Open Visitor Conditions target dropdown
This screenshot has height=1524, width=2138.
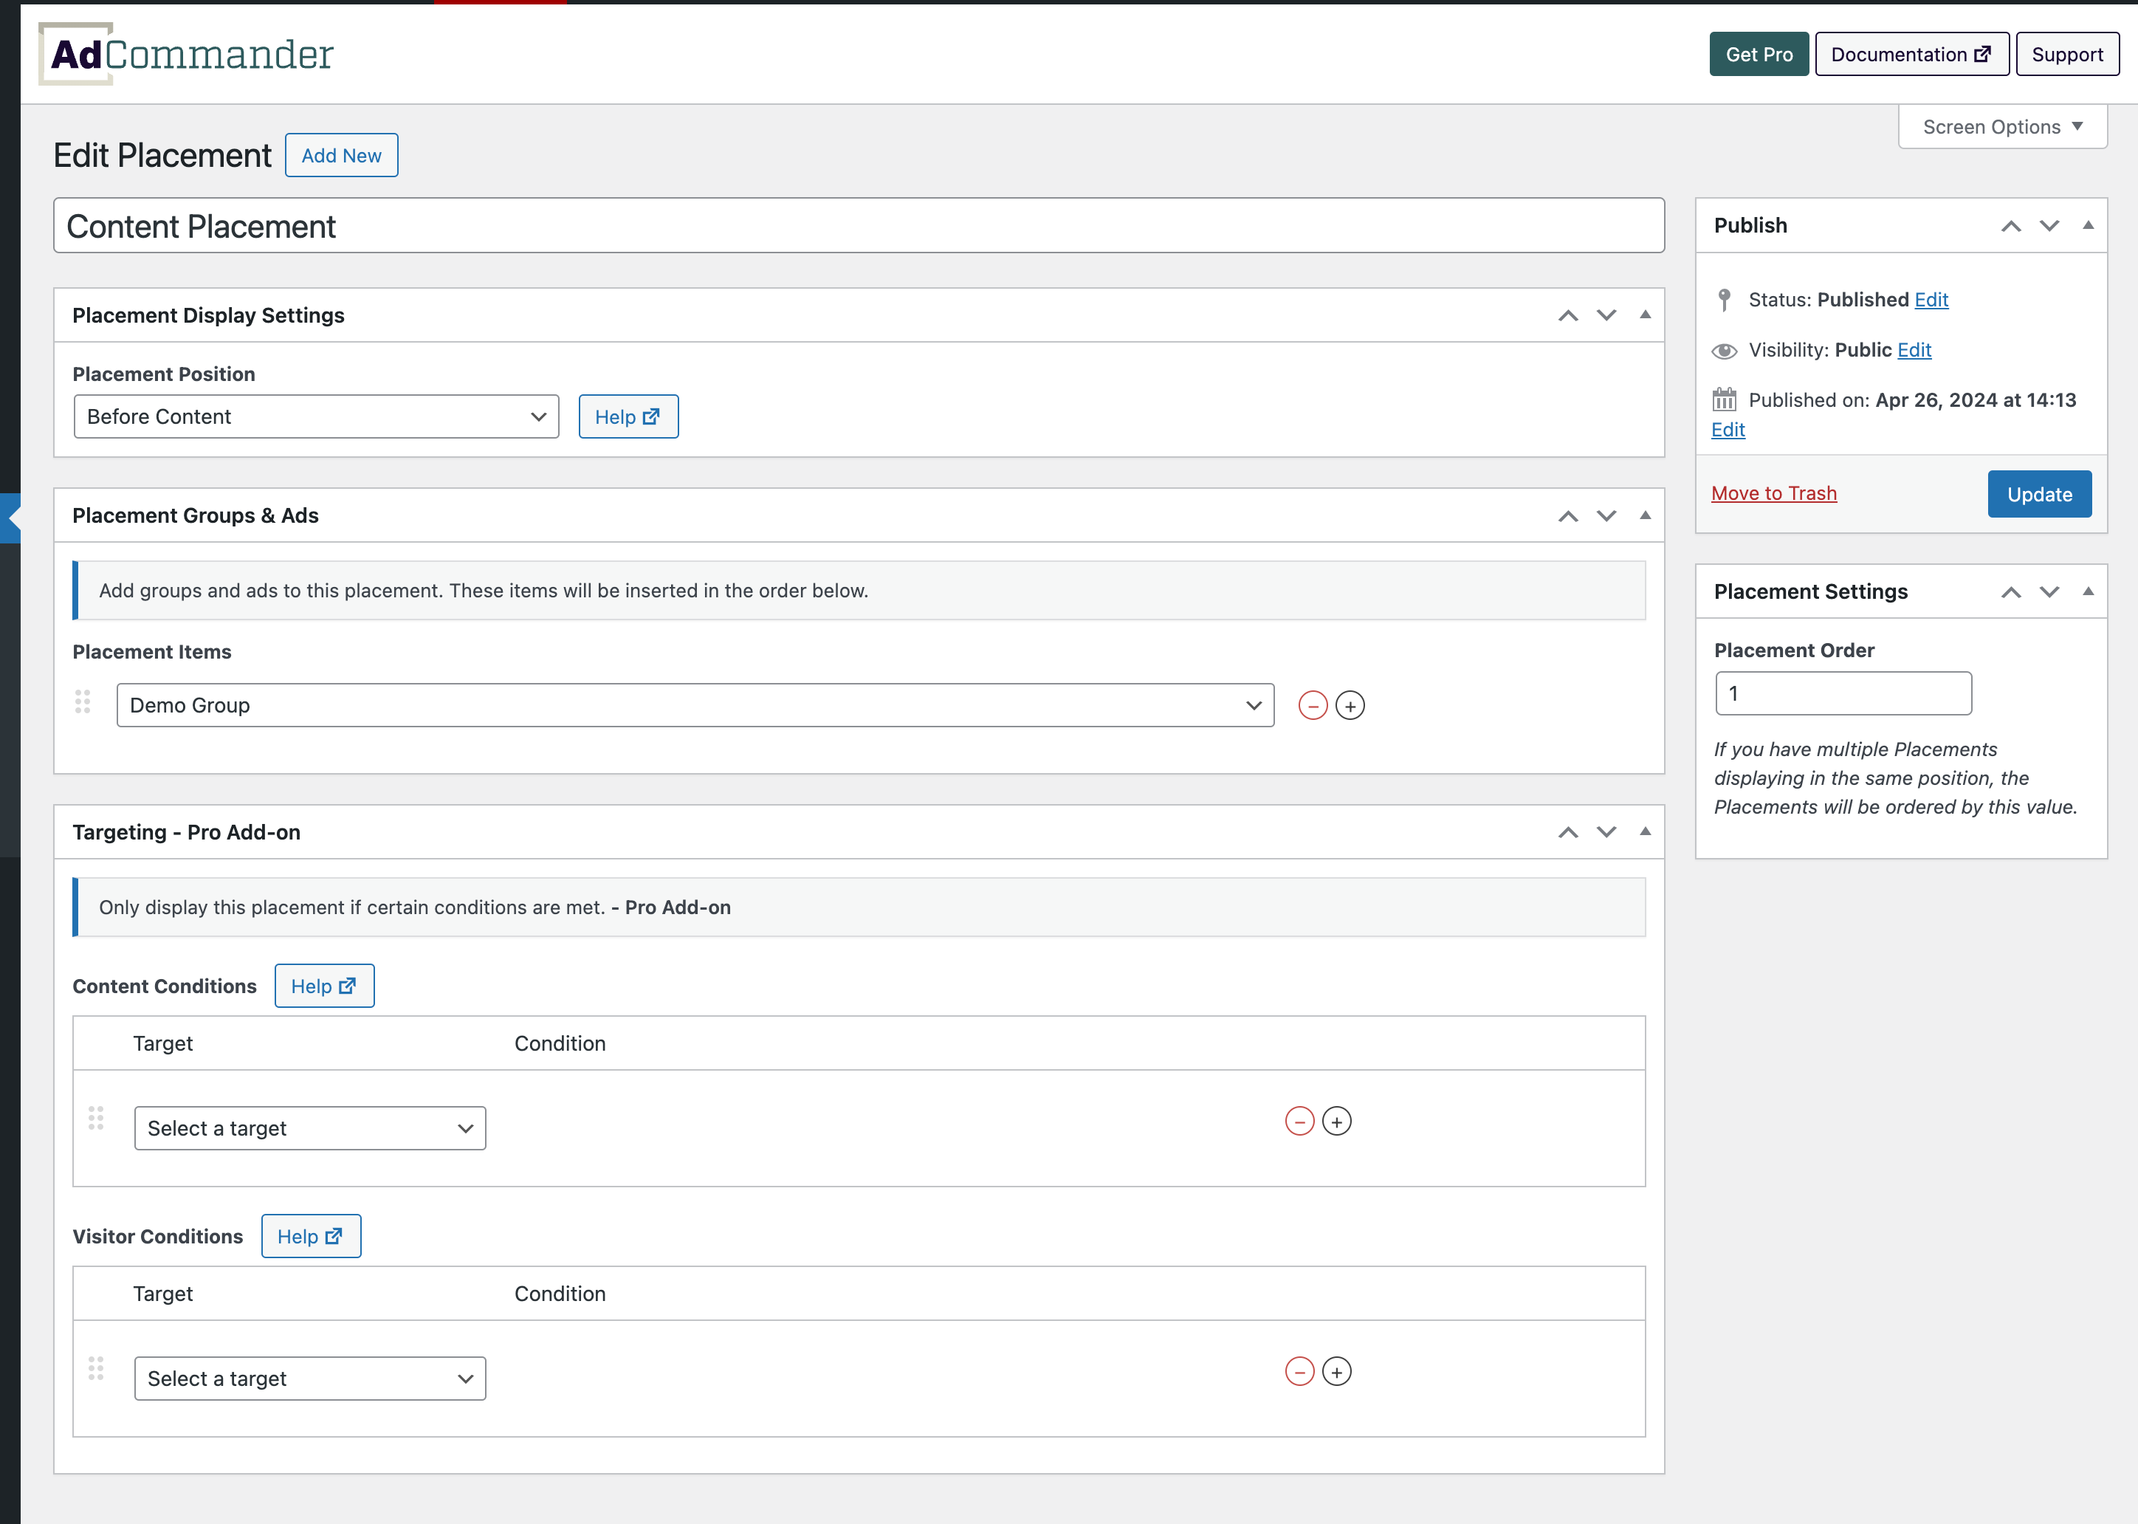(x=309, y=1379)
